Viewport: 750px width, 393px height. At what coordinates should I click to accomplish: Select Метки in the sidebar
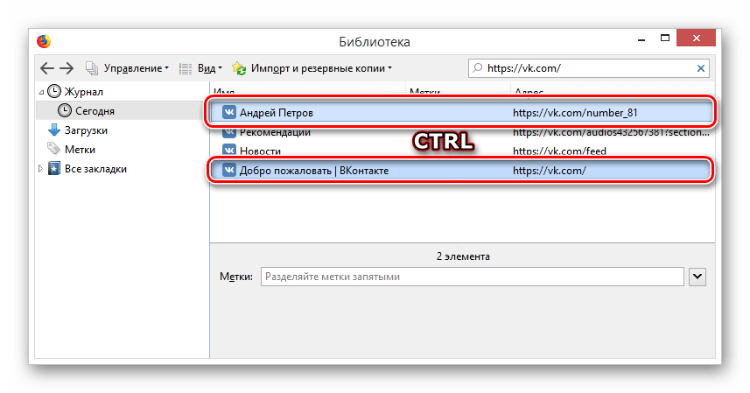pos(80,150)
